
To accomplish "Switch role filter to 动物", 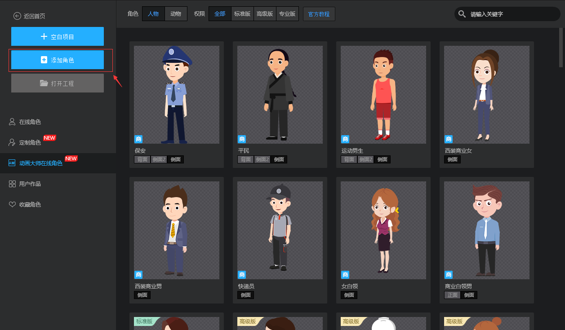I will (176, 14).
